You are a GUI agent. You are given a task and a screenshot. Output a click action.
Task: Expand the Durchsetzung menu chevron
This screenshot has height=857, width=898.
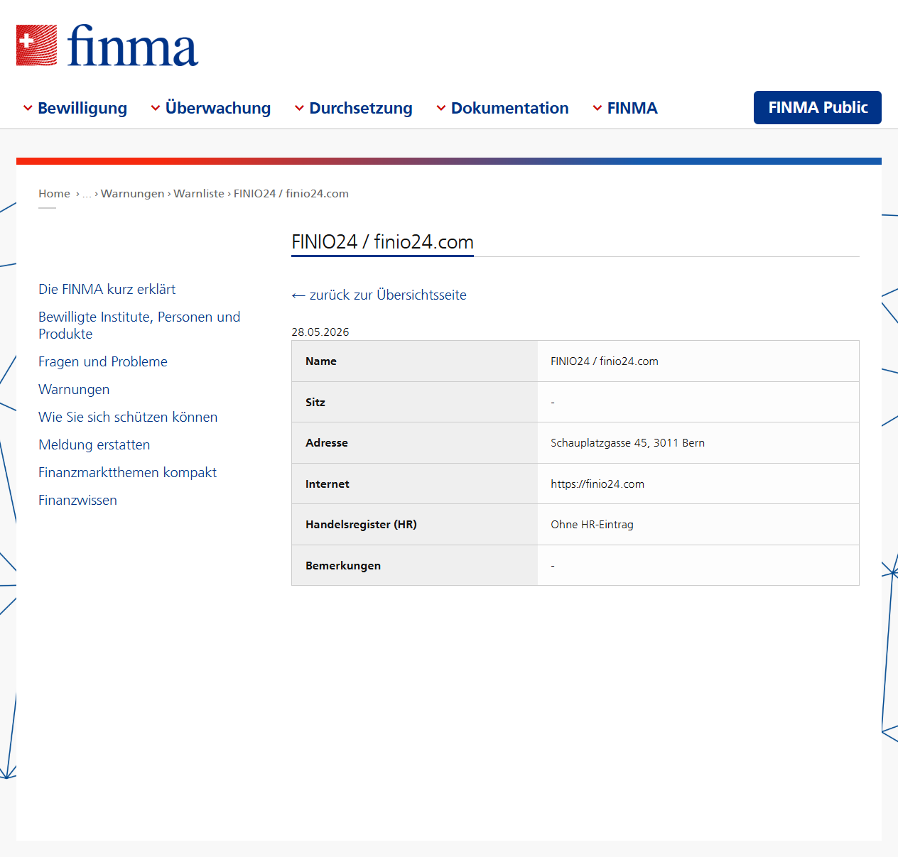[x=299, y=108]
